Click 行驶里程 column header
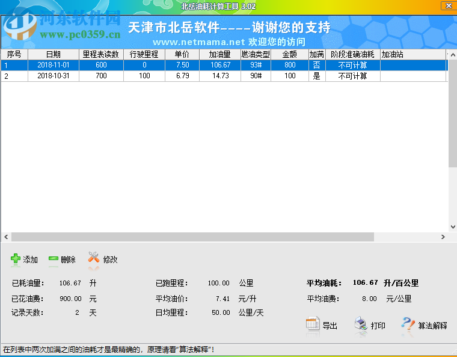This screenshot has height=357, width=457. pyautogui.click(x=144, y=54)
